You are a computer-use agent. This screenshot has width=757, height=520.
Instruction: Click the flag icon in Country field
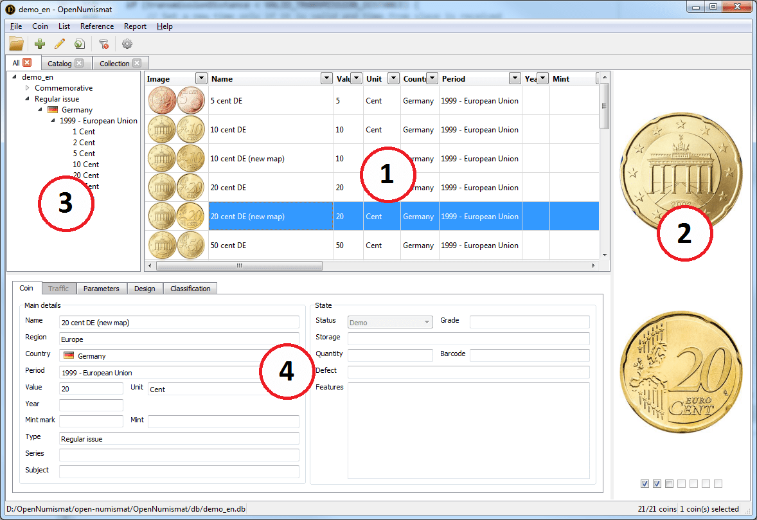(69, 355)
